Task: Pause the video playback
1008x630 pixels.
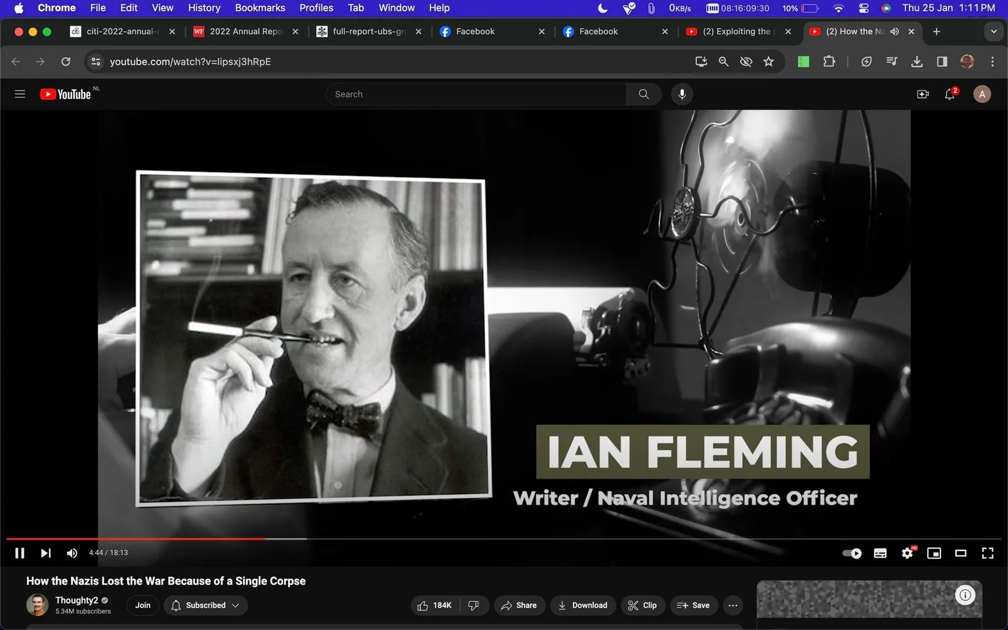Action: pyautogui.click(x=20, y=553)
